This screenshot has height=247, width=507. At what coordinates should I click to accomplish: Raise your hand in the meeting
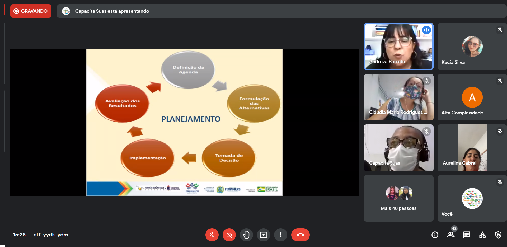coord(246,235)
